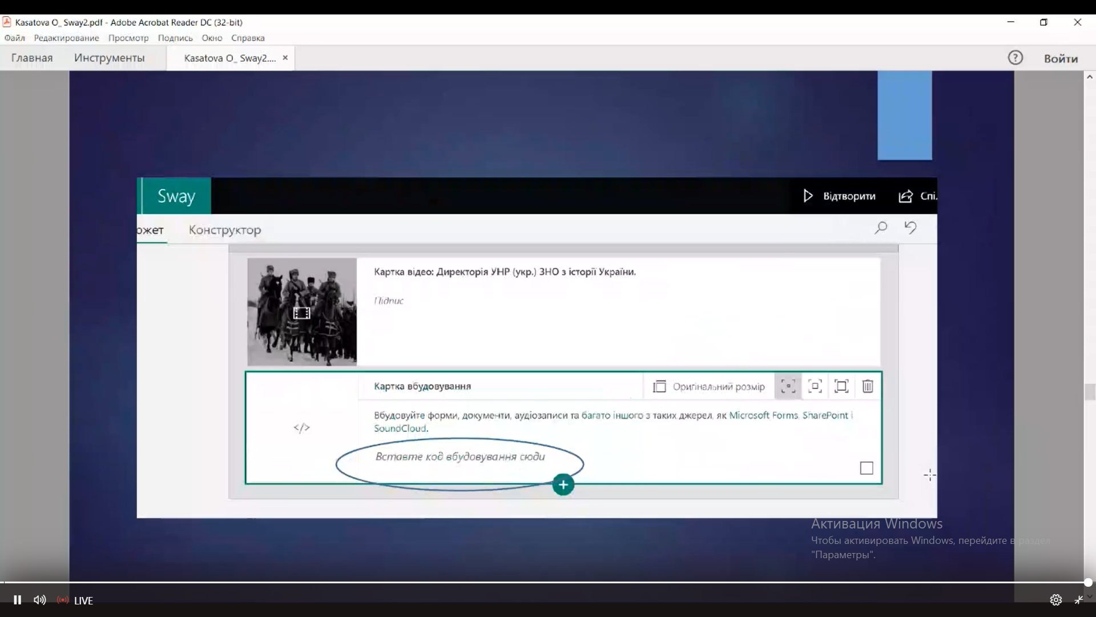Open the Просмотр menu
This screenshot has width=1096, height=617.
coord(128,38)
